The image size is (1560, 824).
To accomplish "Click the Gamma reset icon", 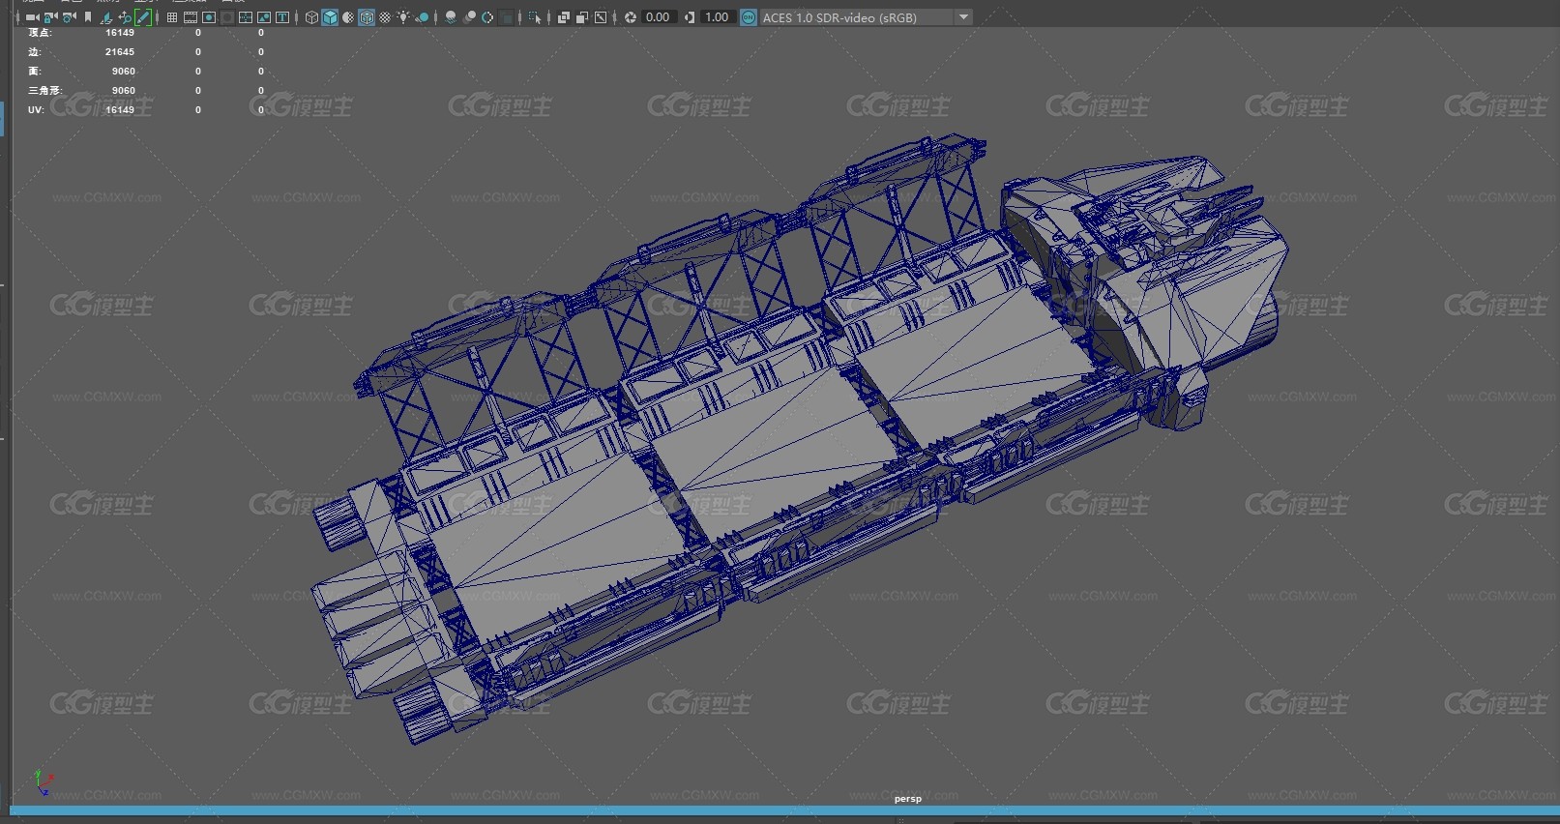I will pyautogui.click(x=690, y=17).
